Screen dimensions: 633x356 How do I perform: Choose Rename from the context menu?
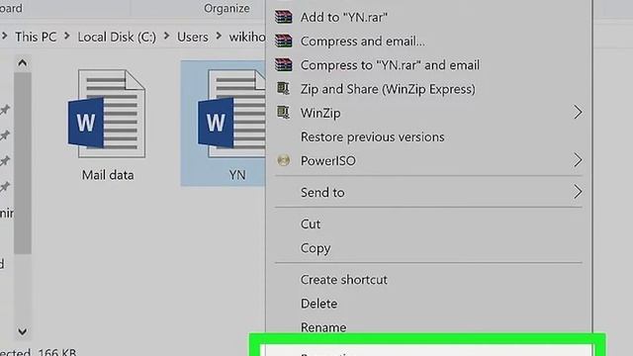(428, 326)
